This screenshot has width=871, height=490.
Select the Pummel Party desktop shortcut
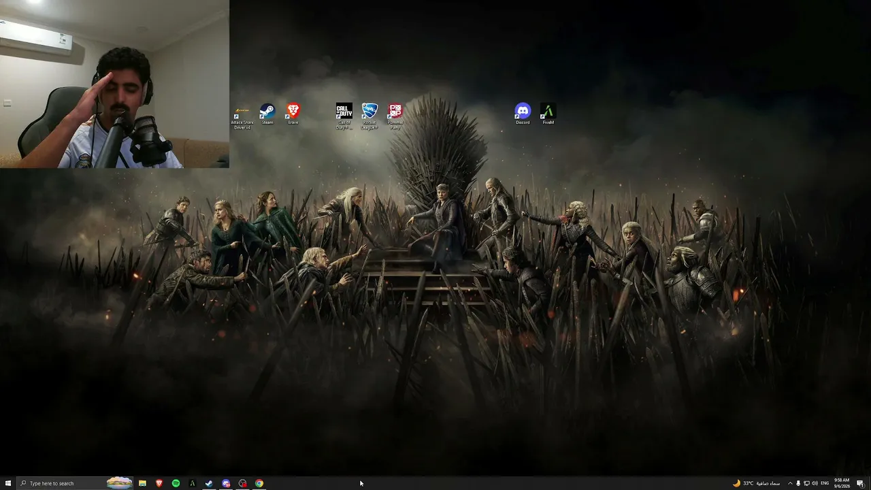click(x=395, y=116)
